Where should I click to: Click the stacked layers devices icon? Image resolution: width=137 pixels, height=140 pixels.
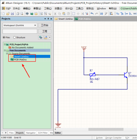click(27, 14)
